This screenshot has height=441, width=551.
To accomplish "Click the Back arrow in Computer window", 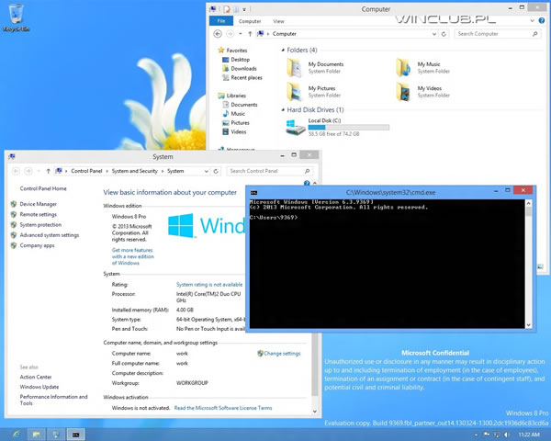I will [x=218, y=34].
